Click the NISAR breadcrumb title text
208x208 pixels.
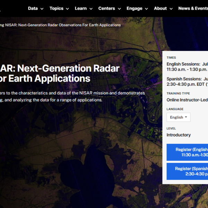tap(60, 25)
